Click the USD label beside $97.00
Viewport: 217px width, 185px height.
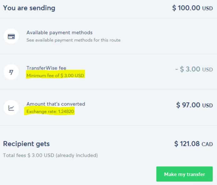[x=207, y=105]
